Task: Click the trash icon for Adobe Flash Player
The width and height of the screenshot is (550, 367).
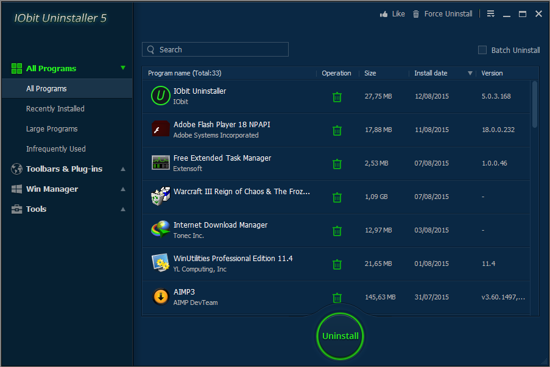Action: point(337,130)
